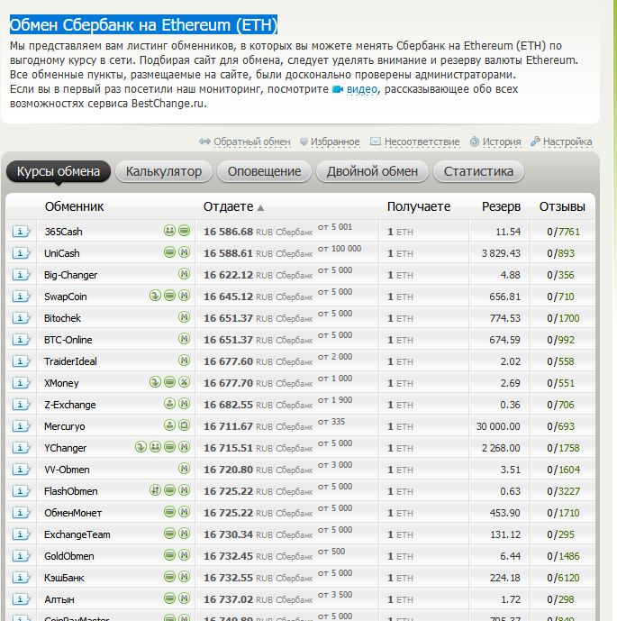Open the 7761 reviews for 365Cash
The width and height of the screenshot is (617, 621).
click(571, 232)
